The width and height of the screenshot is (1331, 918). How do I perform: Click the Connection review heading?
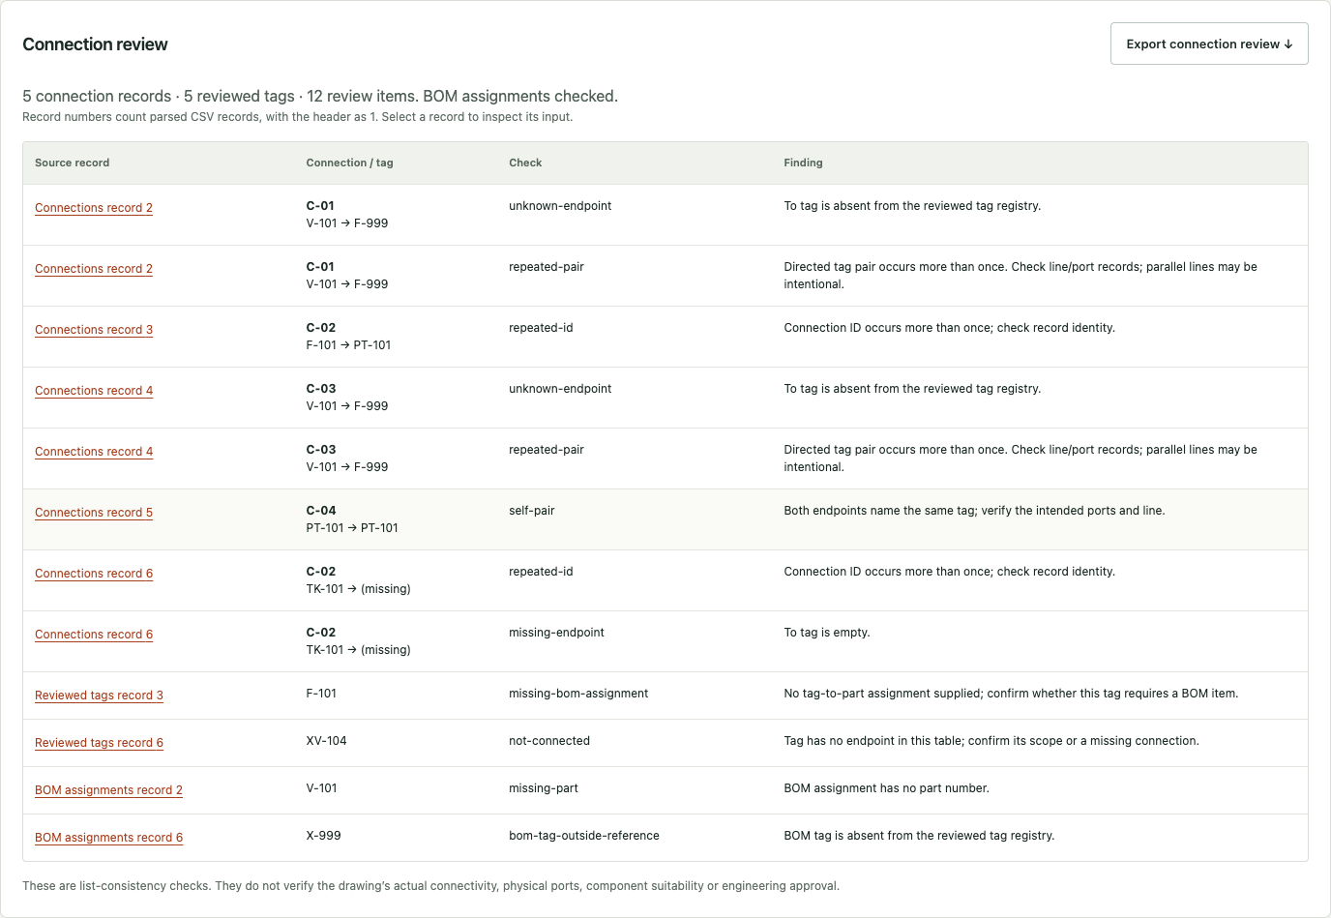(95, 44)
